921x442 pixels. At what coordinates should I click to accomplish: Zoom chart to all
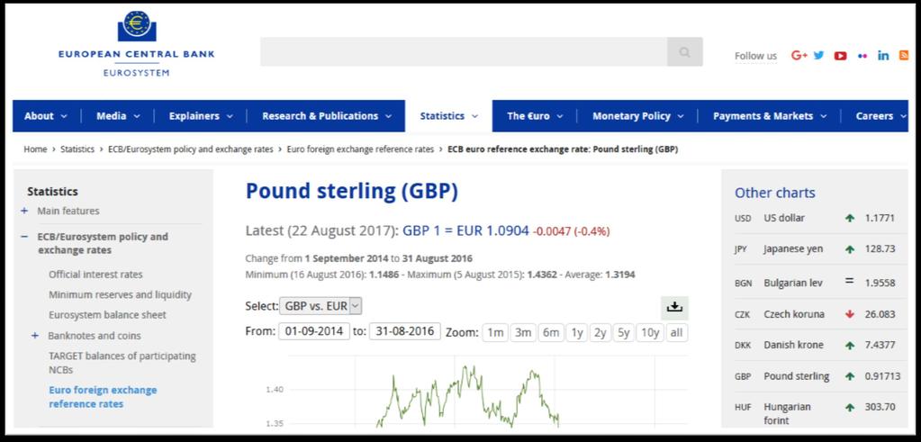tap(677, 333)
